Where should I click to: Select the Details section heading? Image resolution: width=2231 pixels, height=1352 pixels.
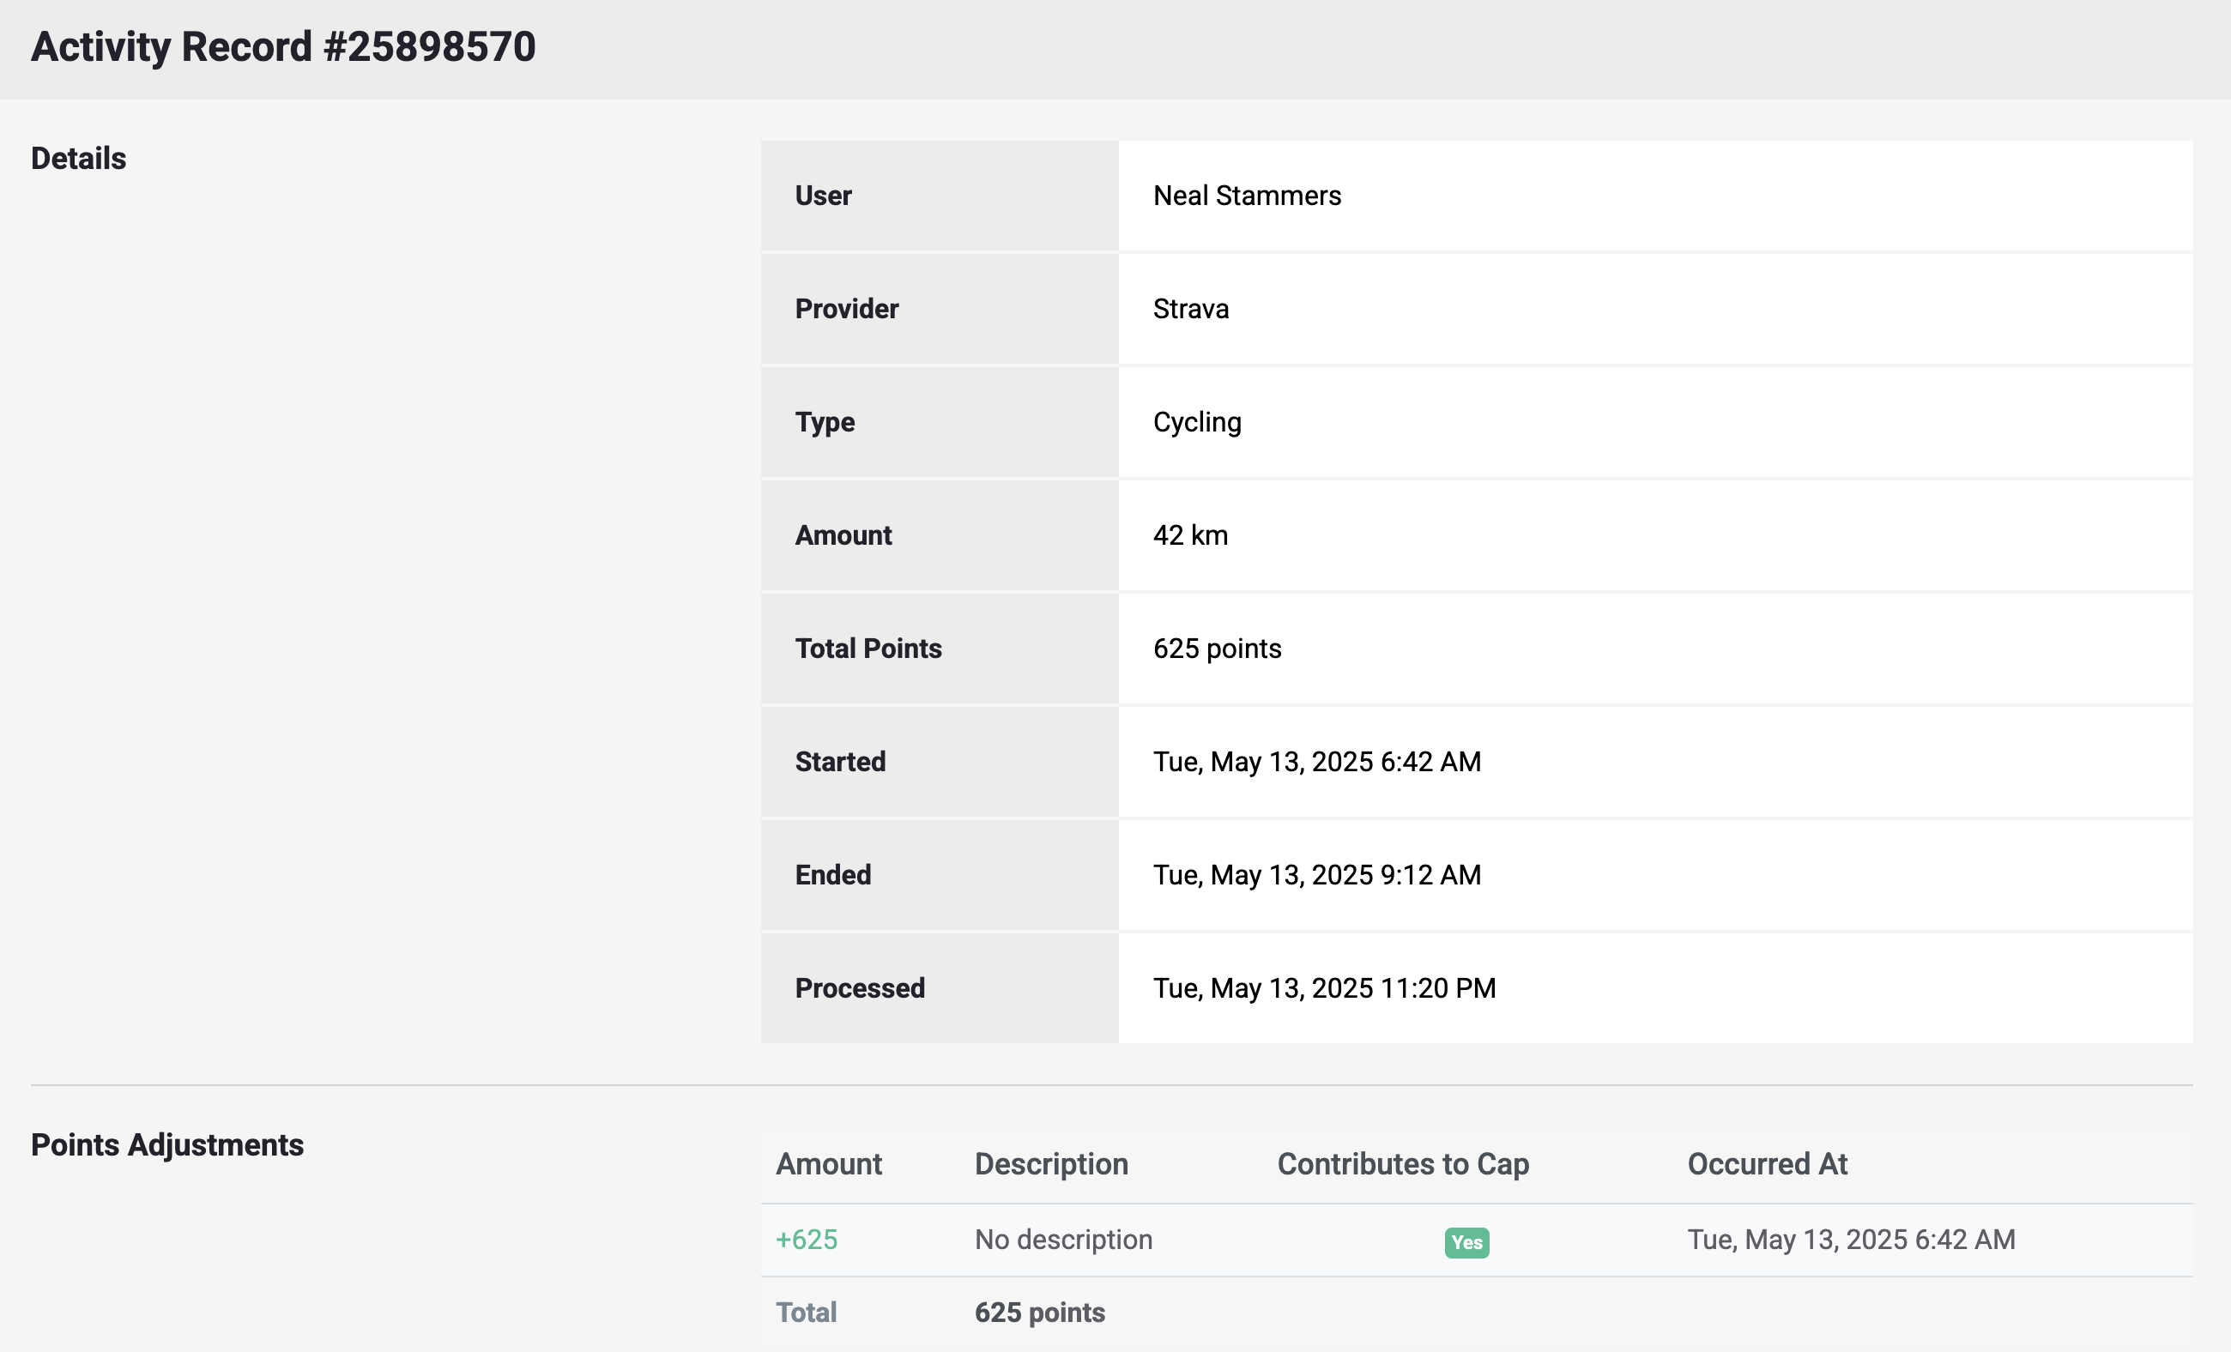pyautogui.click(x=79, y=158)
